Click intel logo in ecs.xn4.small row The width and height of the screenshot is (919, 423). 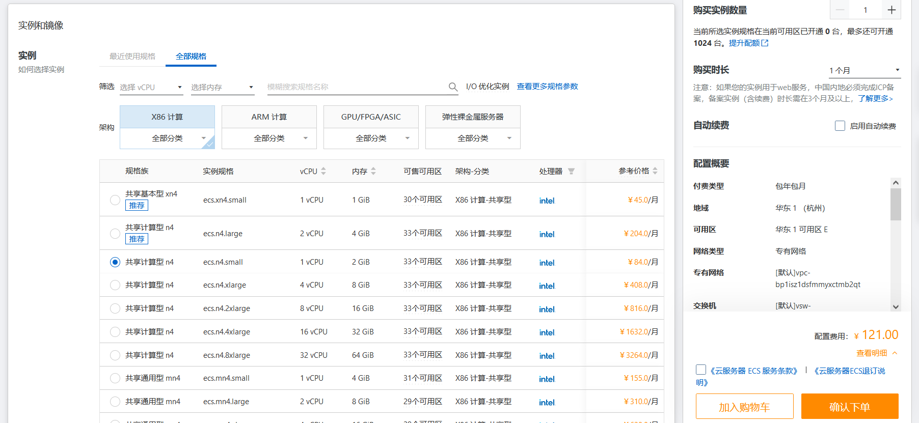[547, 201]
